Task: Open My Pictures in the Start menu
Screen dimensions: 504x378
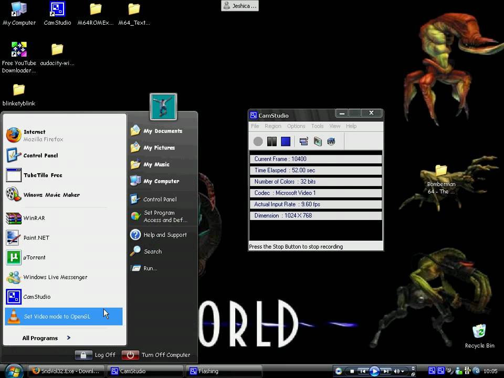Action: pos(162,148)
